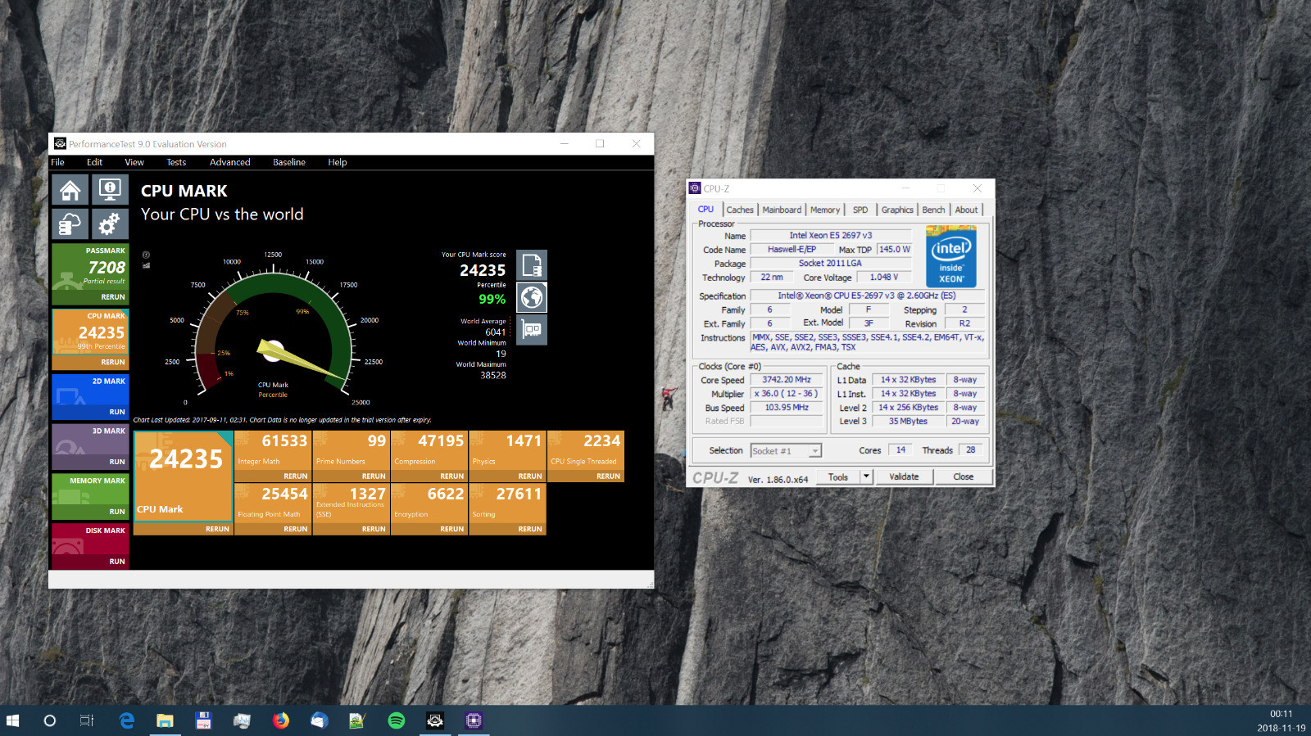Screen dimensions: 1311x736
Task: Click the small chart icon beside gauge
Action: coord(147,265)
